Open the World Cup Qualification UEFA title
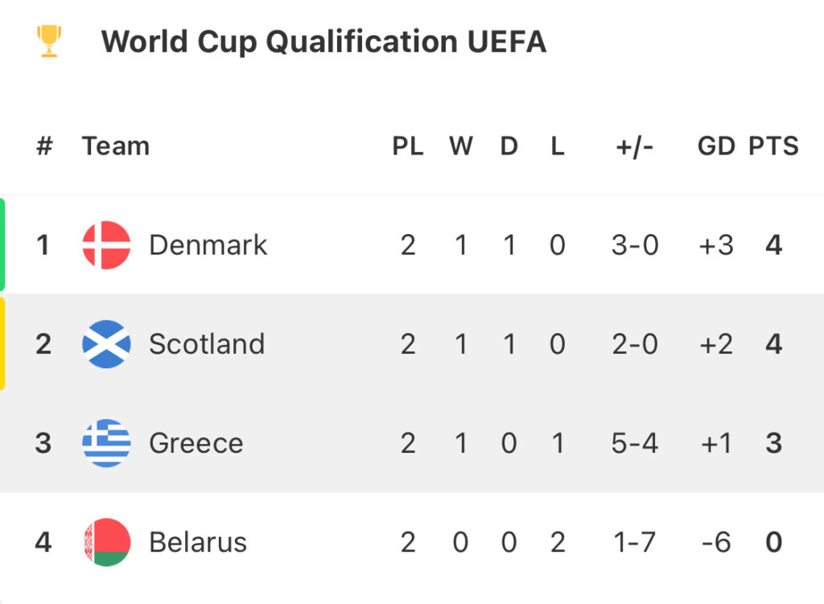The height and width of the screenshot is (604, 824). [x=323, y=42]
